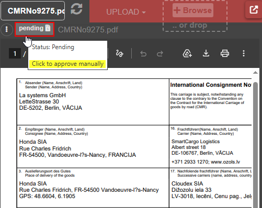Screen dimensions: 262x208
Task: Open the UPLOAD dropdown menu
Action: pyautogui.click(x=126, y=12)
